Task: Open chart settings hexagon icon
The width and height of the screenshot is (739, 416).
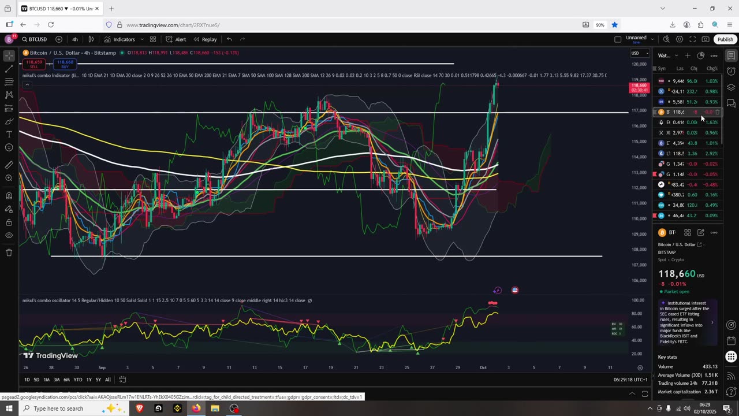Action: tap(680, 39)
